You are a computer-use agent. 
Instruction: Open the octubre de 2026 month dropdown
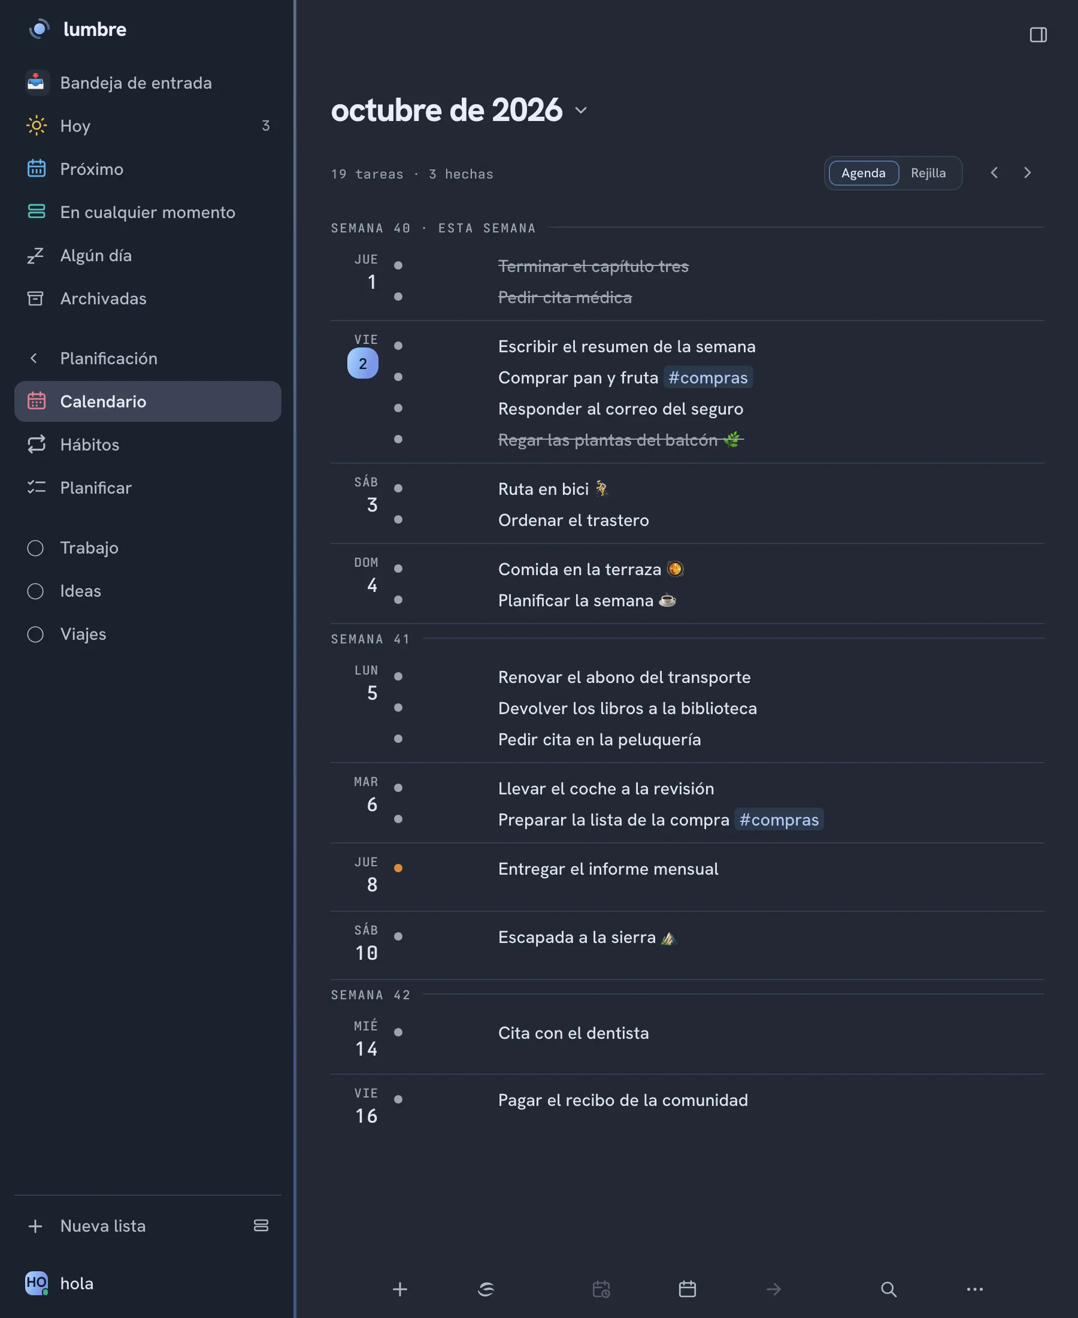pyautogui.click(x=580, y=111)
